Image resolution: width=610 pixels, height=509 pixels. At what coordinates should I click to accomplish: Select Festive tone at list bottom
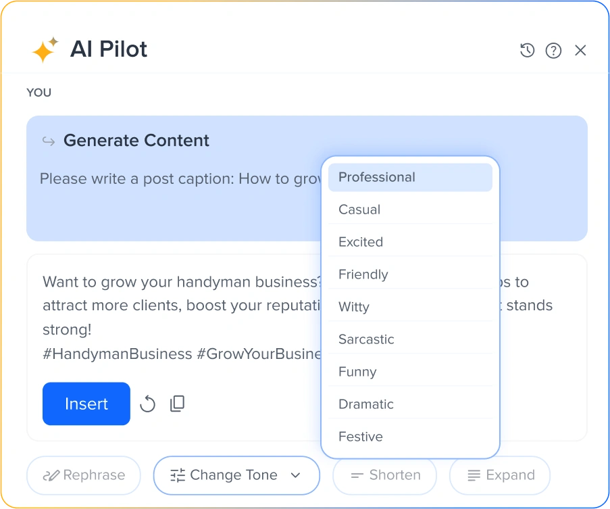click(x=410, y=436)
